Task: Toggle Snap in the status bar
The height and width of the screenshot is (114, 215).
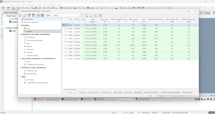Action: click(131, 113)
